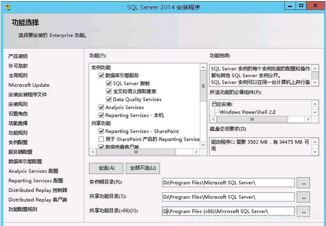Click feature list vertical scrollbar thumb
Viewport: 326px width, 226px height.
point(204,86)
